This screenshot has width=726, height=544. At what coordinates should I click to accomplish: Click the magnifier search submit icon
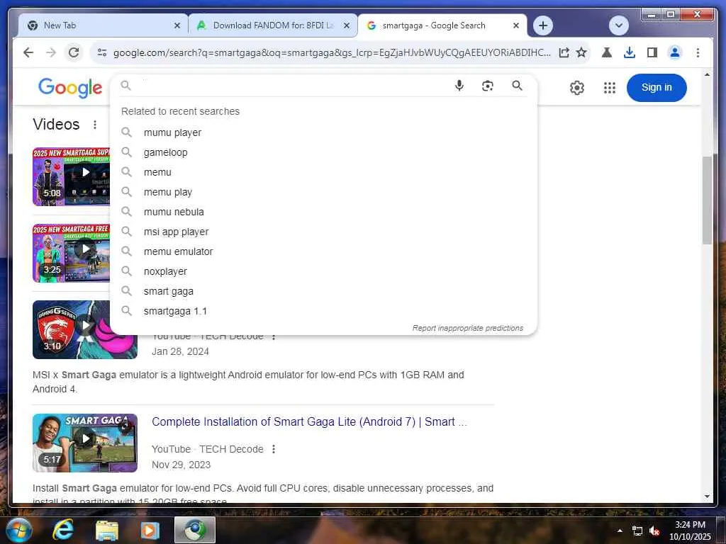[x=517, y=86]
